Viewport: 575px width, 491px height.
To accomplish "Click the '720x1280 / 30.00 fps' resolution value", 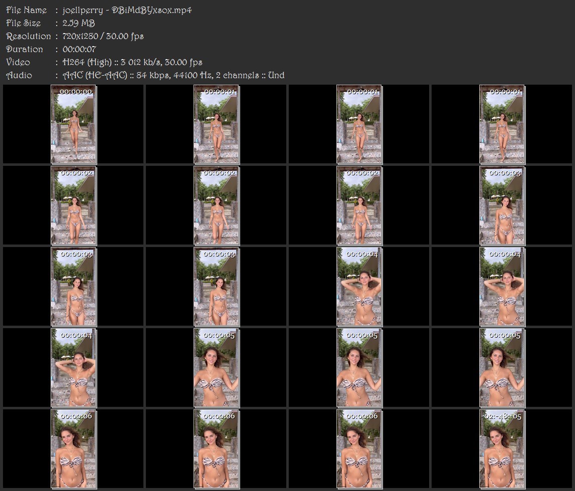I will click(103, 36).
